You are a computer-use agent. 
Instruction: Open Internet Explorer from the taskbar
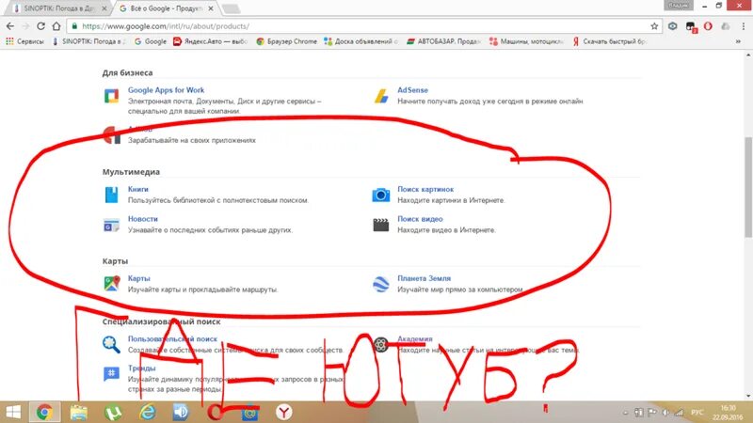(148, 413)
